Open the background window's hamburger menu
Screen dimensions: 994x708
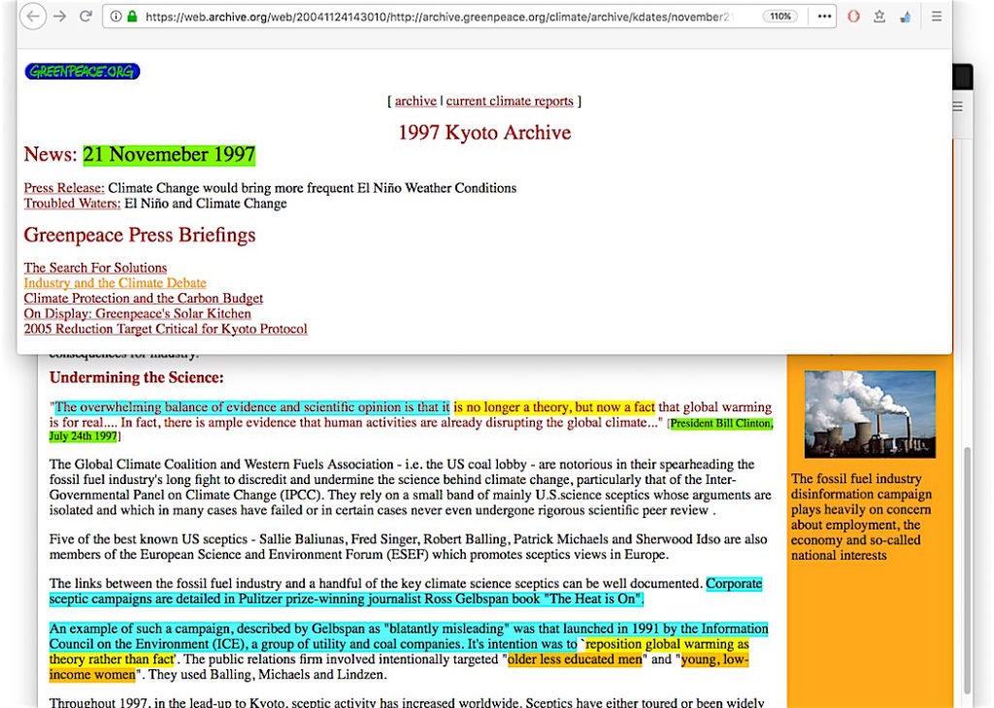tap(957, 107)
